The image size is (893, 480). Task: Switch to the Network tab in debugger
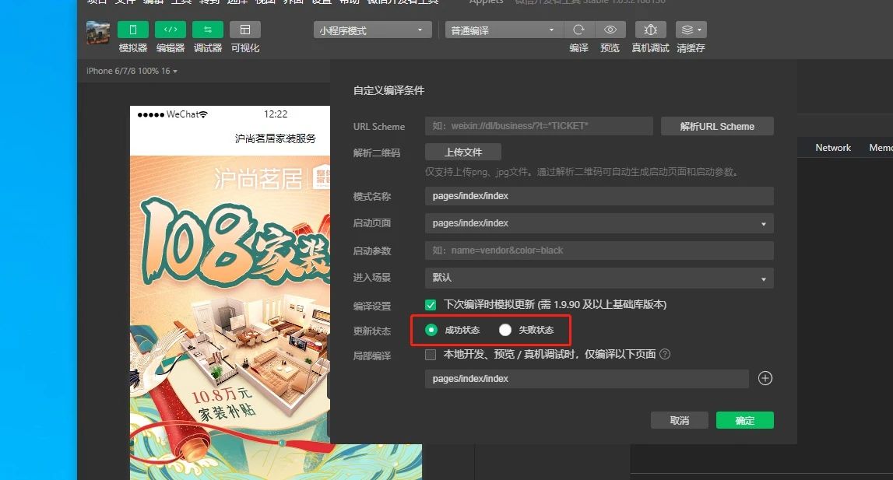[833, 148]
